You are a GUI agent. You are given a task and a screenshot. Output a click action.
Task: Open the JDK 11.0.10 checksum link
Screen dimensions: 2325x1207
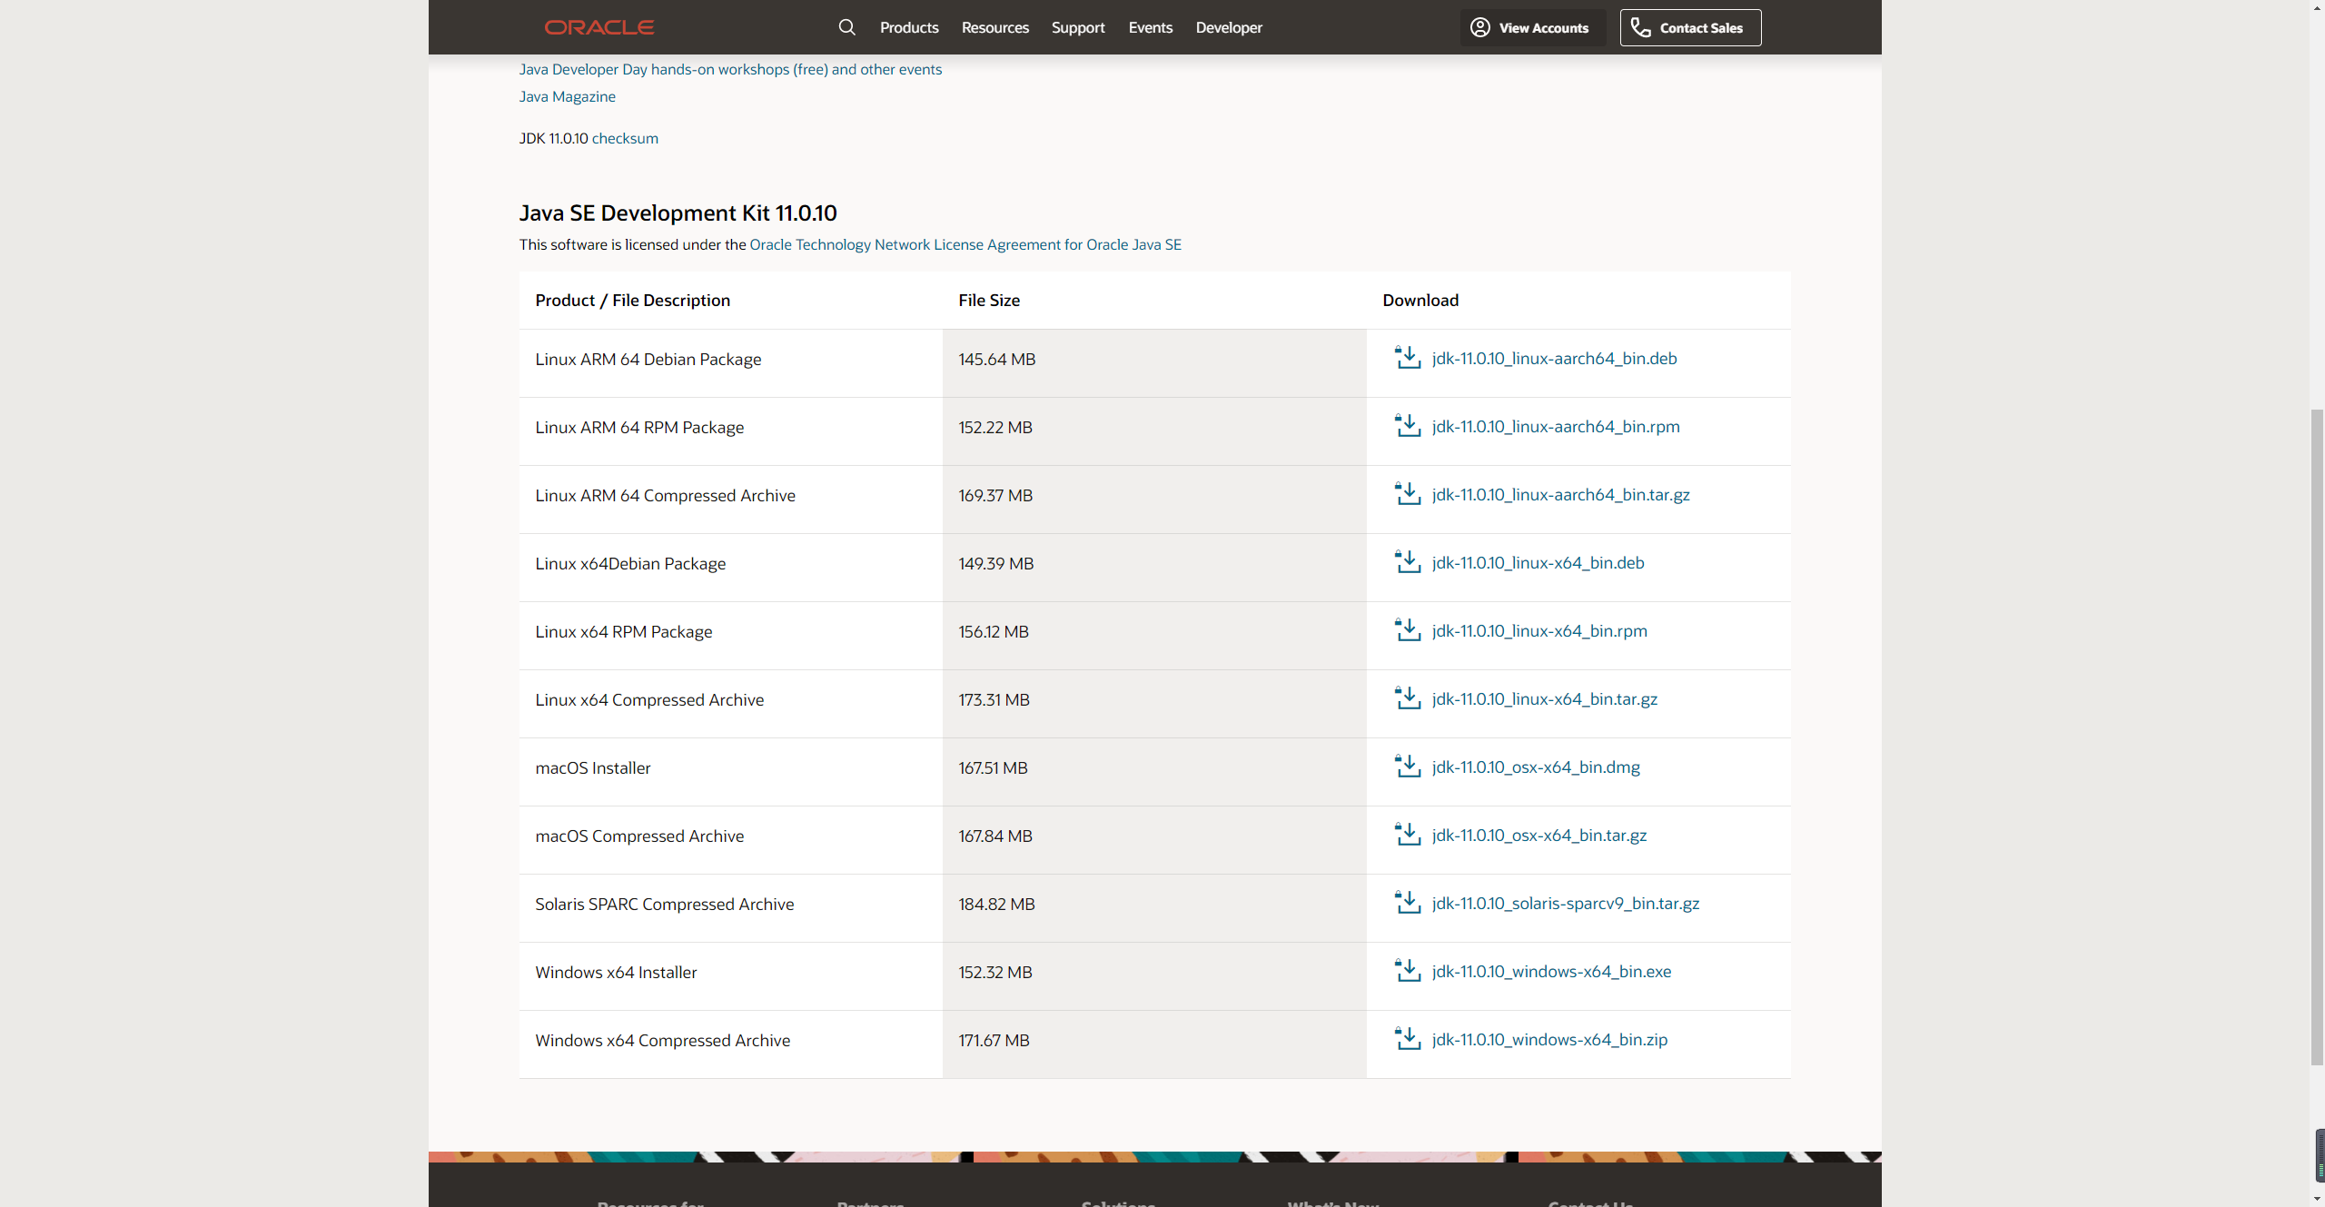[x=625, y=138]
